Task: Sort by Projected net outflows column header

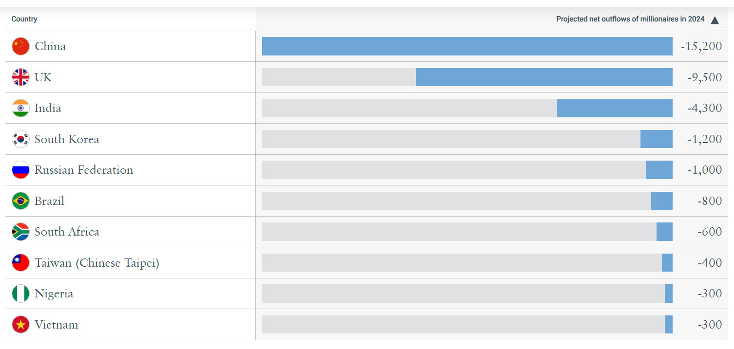Action: pyautogui.click(x=630, y=19)
